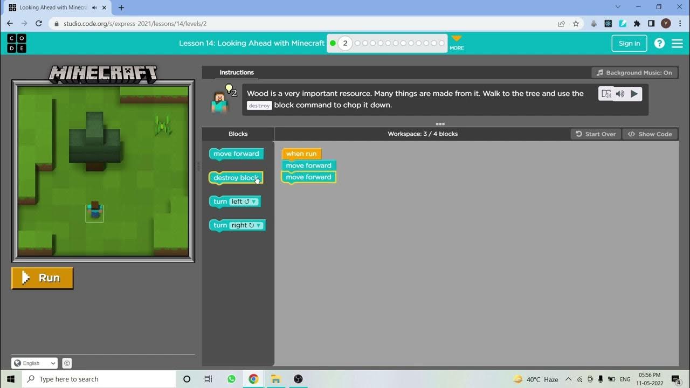This screenshot has width=690, height=388.
Task: Show hidden system tray icons
Action: pyautogui.click(x=568, y=379)
